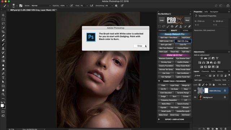Select the Brush tool in left toolbar
Screen dimensions: 231x130
tap(3, 44)
